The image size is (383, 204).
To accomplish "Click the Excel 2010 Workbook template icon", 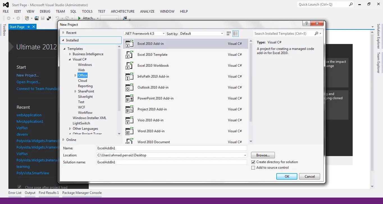I will coord(129,66).
